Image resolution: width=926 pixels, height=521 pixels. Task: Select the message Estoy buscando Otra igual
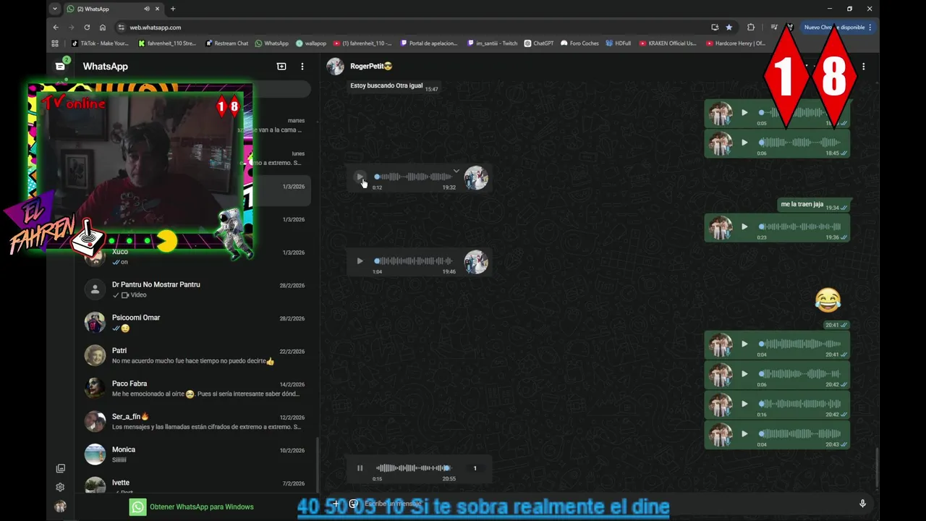(386, 85)
